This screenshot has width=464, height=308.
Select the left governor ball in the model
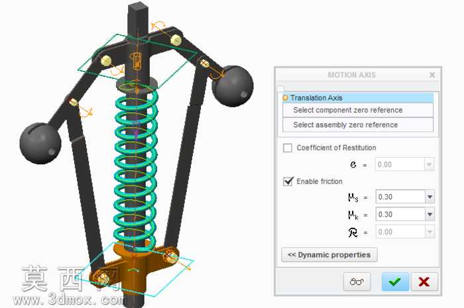(x=40, y=143)
